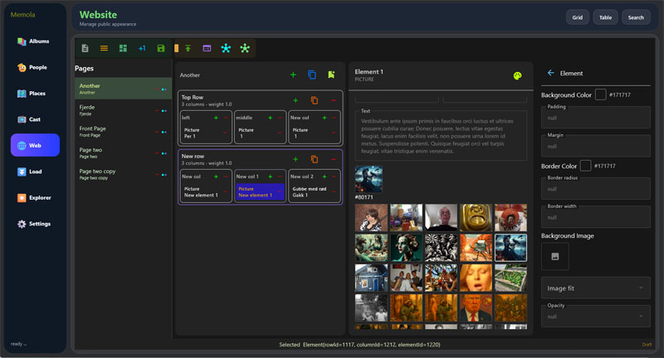Delete Top Row with its red minus
This screenshot has height=358, width=664.
(x=334, y=100)
